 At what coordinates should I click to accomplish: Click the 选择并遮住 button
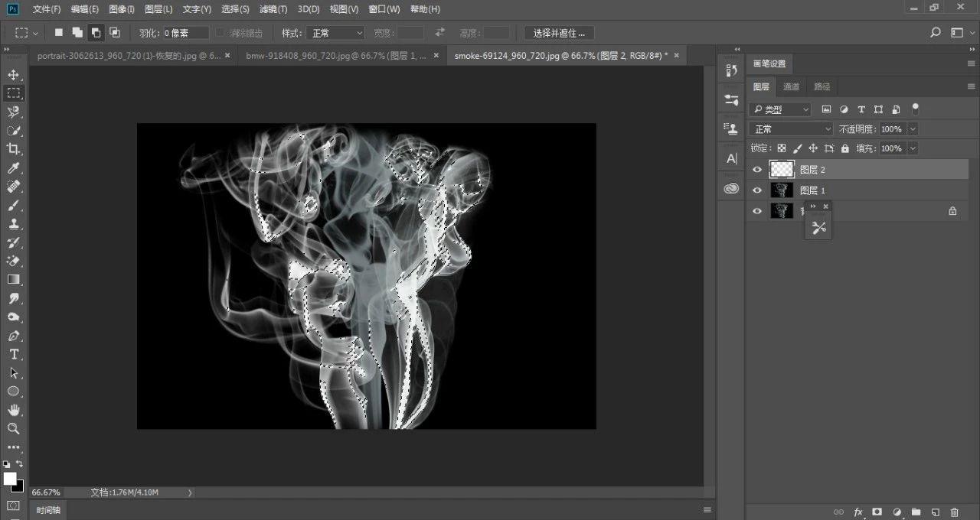pos(559,33)
